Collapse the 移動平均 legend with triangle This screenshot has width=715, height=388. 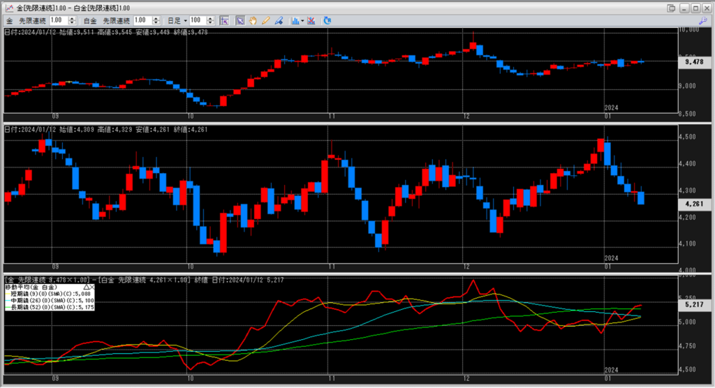(x=86, y=287)
